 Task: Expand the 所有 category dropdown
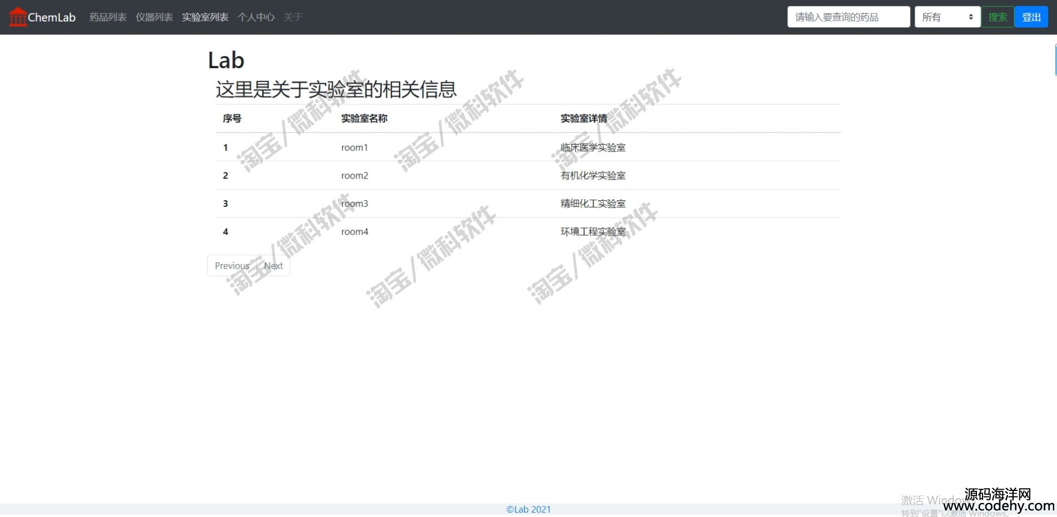click(948, 17)
